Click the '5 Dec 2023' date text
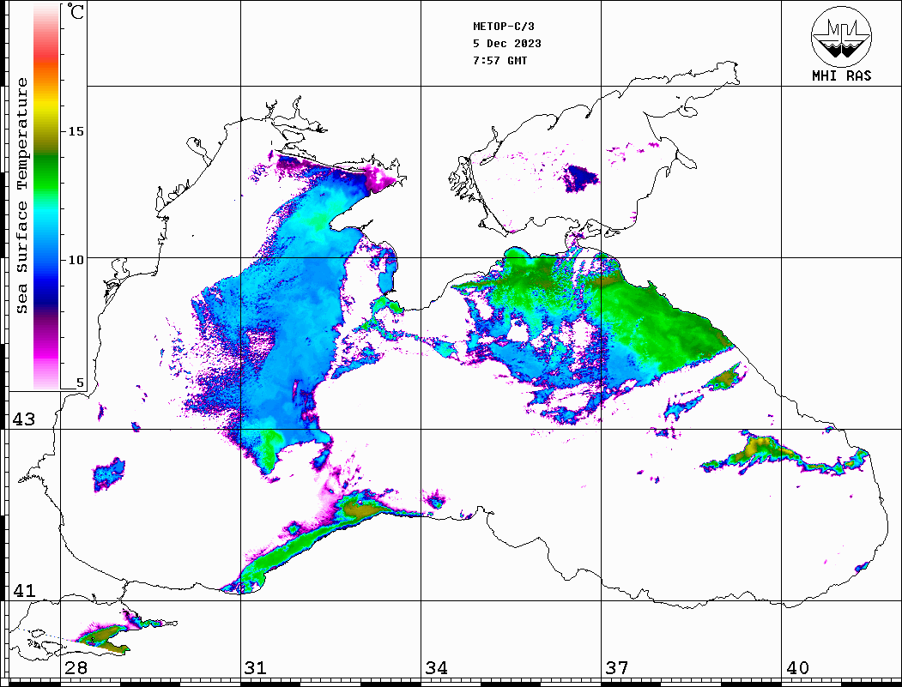The height and width of the screenshot is (687, 902). pos(507,44)
